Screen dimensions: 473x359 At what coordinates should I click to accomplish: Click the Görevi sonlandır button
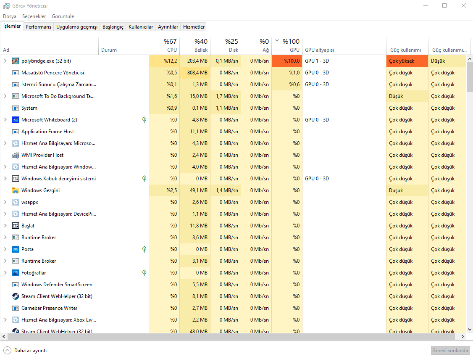click(x=450, y=351)
